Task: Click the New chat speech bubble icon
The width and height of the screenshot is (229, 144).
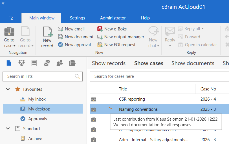Action: [x=154, y=31]
